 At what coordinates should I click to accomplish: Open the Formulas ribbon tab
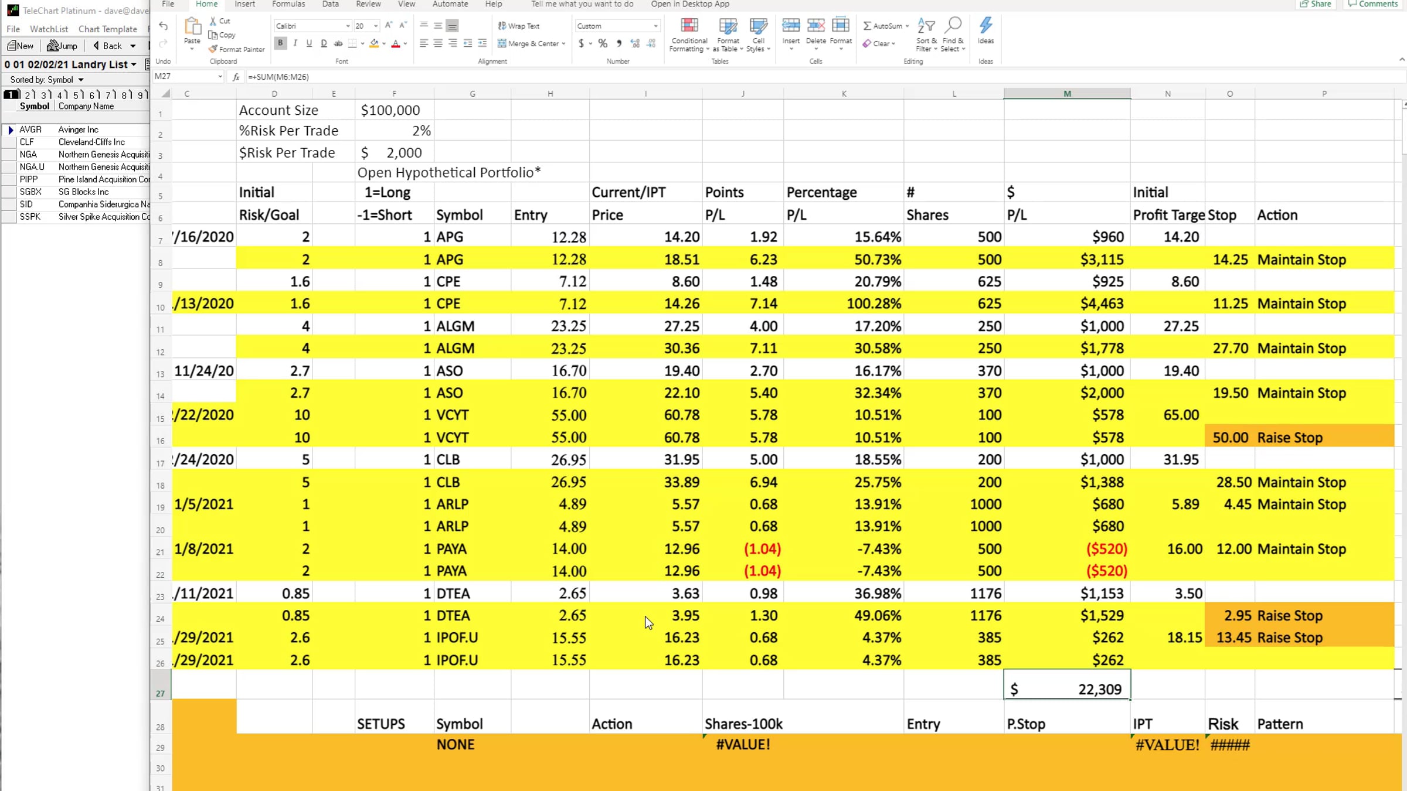(x=288, y=4)
